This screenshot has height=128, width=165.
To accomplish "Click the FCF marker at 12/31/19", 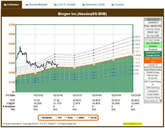I will [113, 59].
